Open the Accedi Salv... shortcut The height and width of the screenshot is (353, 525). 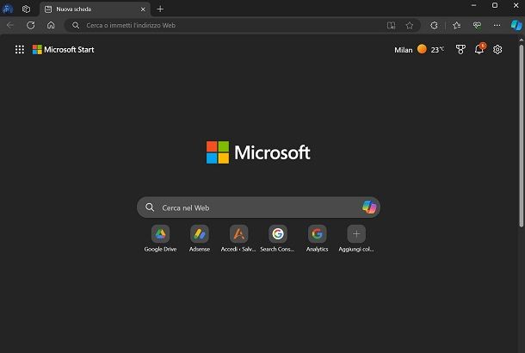tap(238, 238)
